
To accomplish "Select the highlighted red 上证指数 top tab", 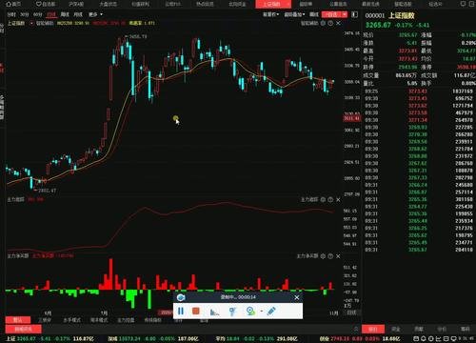I will point(273,4).
